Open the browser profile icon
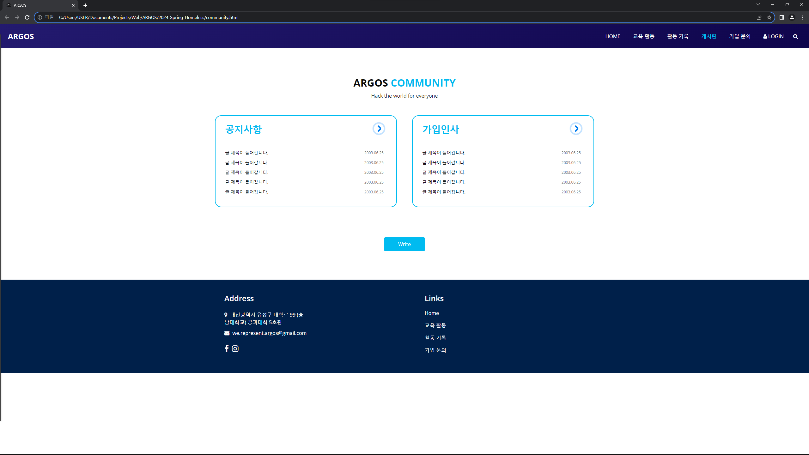 click(792, 17)
